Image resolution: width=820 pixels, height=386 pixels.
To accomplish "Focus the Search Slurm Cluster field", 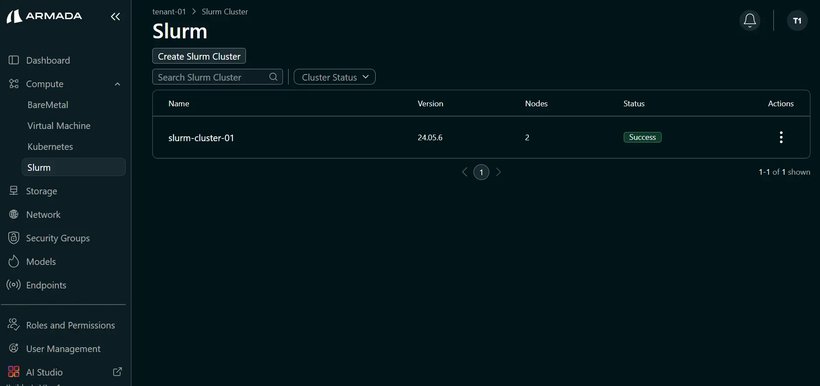I will (x=218, y=77).
